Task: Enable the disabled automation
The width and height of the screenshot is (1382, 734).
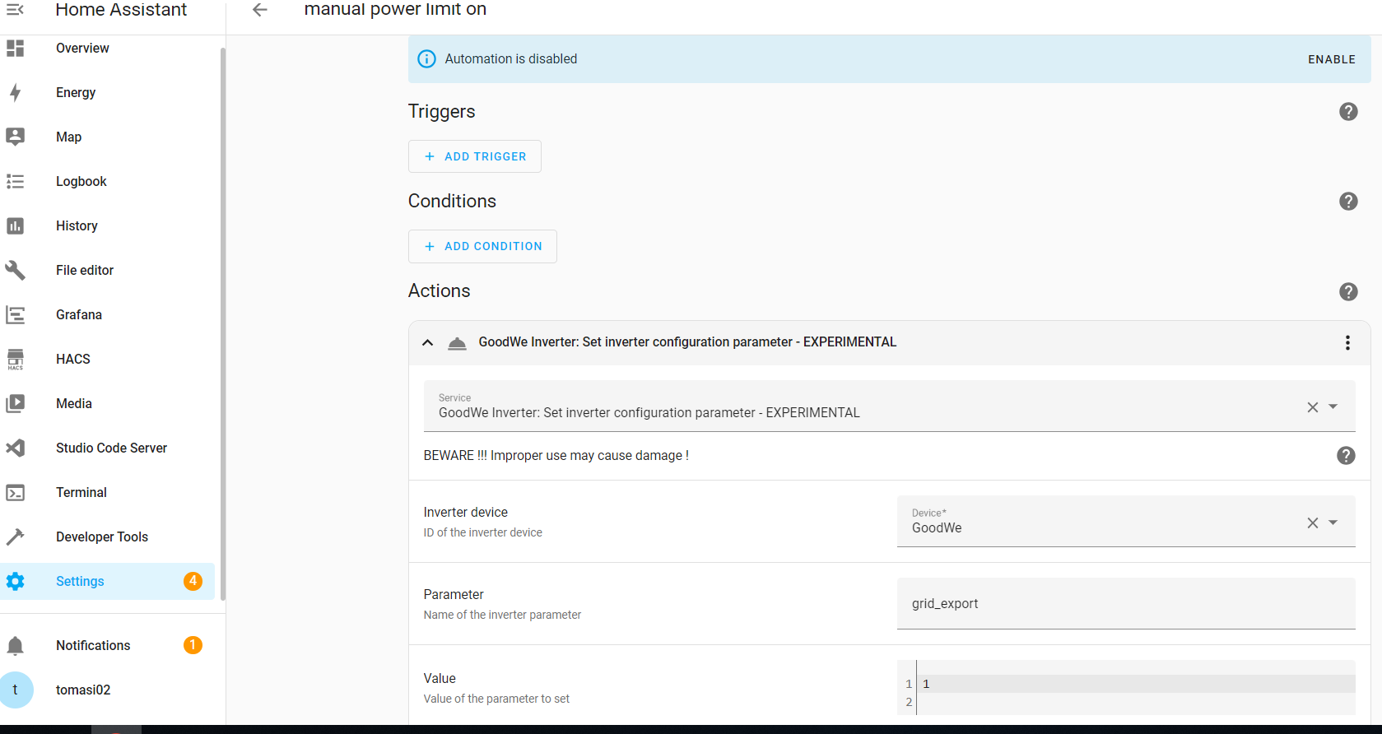Action: 1331,59
